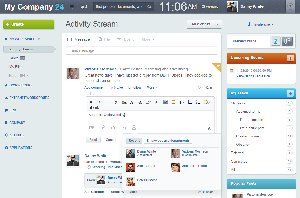
Task: Click the numbered list icon
Action: tap(190, 102)
